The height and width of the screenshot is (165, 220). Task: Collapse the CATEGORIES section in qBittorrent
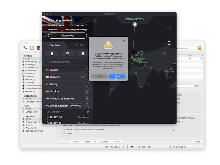[x=23, y=96]
